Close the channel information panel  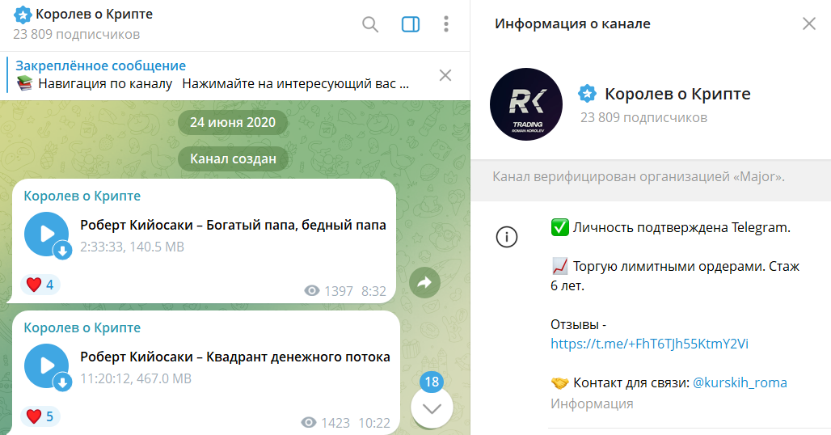tap(808, 23)
